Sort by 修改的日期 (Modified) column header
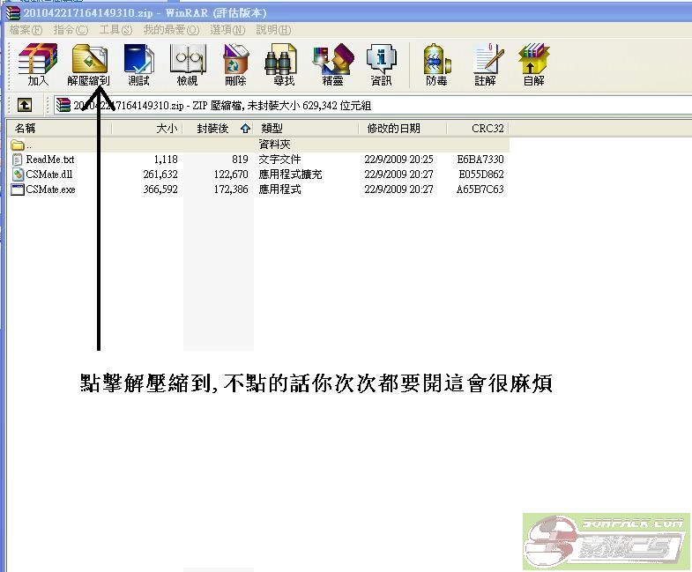 394,129
